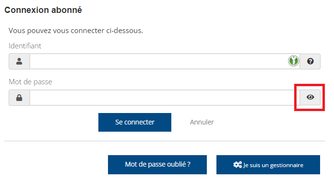Switch to Je suis un gestionnaire login

coord(268,165)
